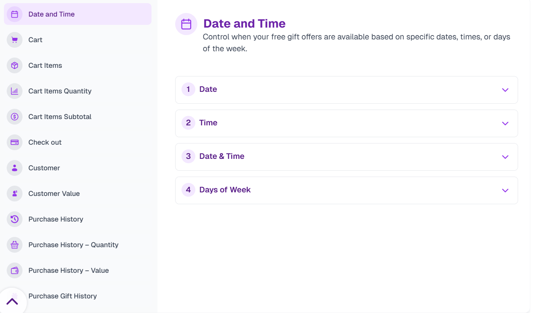Click the large Date and Time header icon
This screenshot has width=539, height=313.
click(x=186, y=24)
